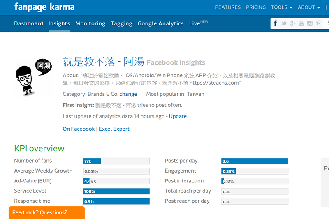Open the Feedback? Questions? button
Image resolution: width=329 pixels, height=219 pixels.
(x=46, y=212)
